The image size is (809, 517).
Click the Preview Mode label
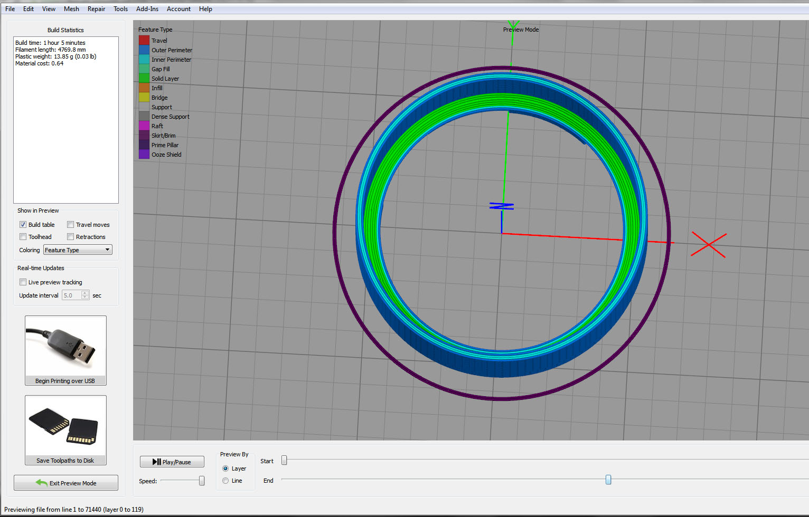point(521,30)
